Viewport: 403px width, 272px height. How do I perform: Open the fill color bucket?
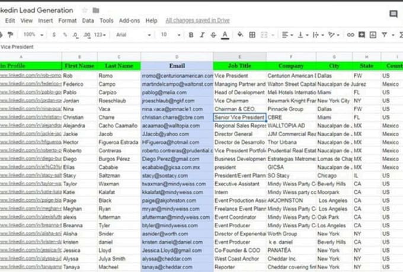pyautogui.click(x=240, y=34)
